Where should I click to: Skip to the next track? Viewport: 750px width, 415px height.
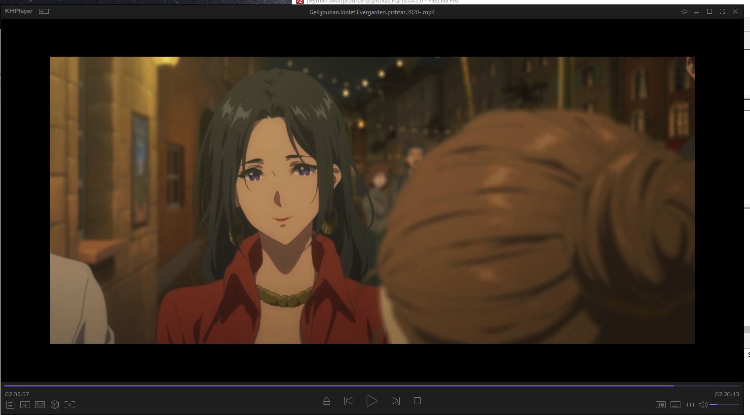pos(395,401)
